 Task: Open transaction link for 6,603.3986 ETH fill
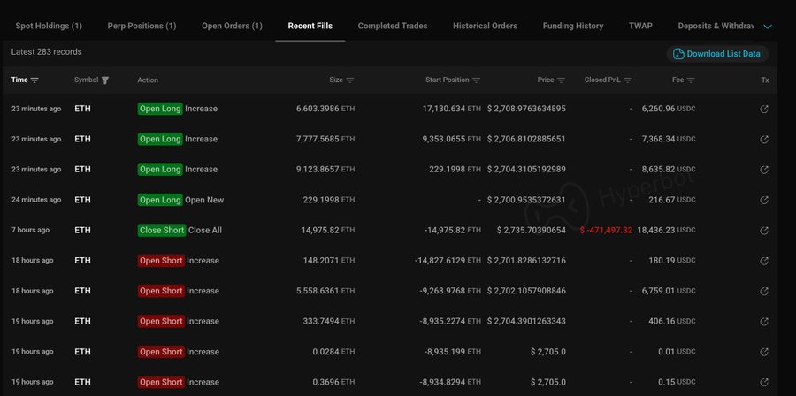click(764, 109)
